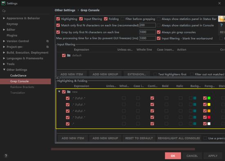Click the Apply button

click(x=213, y=156)
